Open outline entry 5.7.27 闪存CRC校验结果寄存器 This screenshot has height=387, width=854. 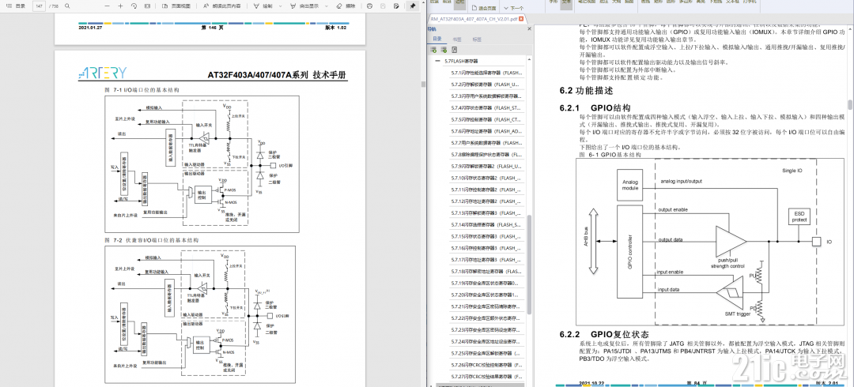487,377
